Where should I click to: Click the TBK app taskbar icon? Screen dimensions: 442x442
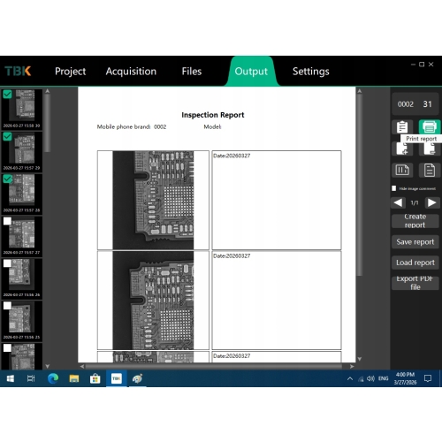[x=117, y=378]
